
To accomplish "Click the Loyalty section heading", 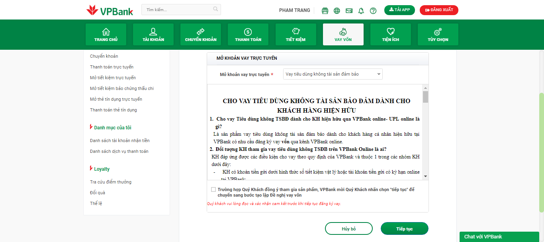I will [x=102, y=169].
